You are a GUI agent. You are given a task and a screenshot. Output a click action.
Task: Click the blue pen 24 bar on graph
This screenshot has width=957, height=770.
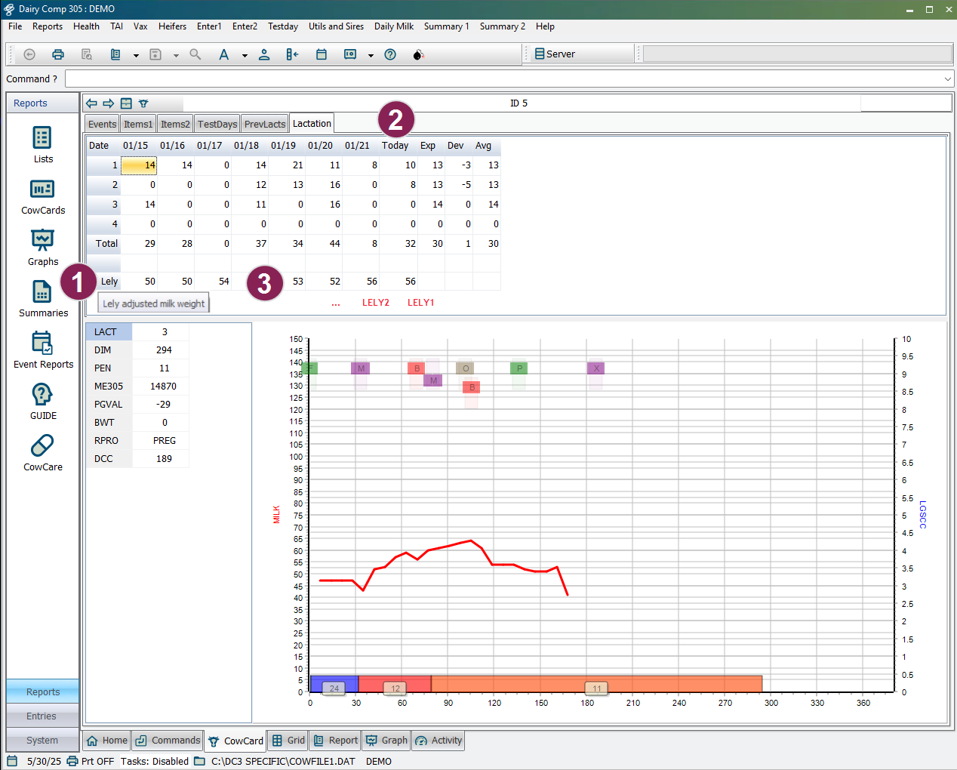tap(334, 684)
